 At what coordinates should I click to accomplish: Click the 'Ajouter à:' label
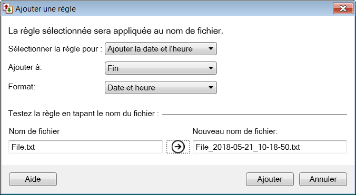coord(25,67)
